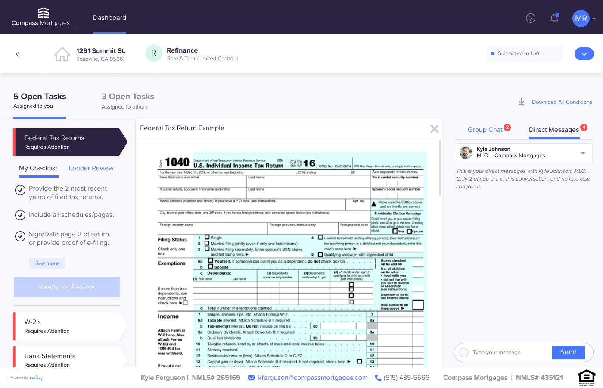
Task: Click Kyle Johnson's profile photo
Action: (466, 153)
